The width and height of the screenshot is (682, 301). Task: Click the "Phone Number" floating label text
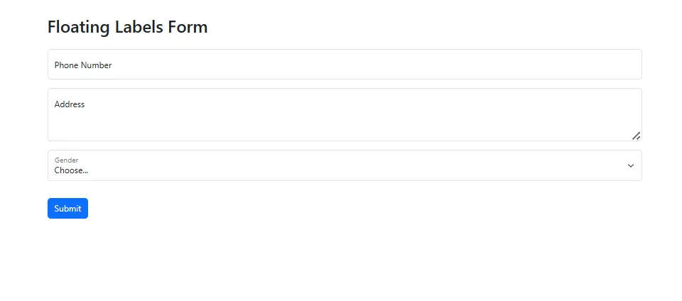point(83,65)
